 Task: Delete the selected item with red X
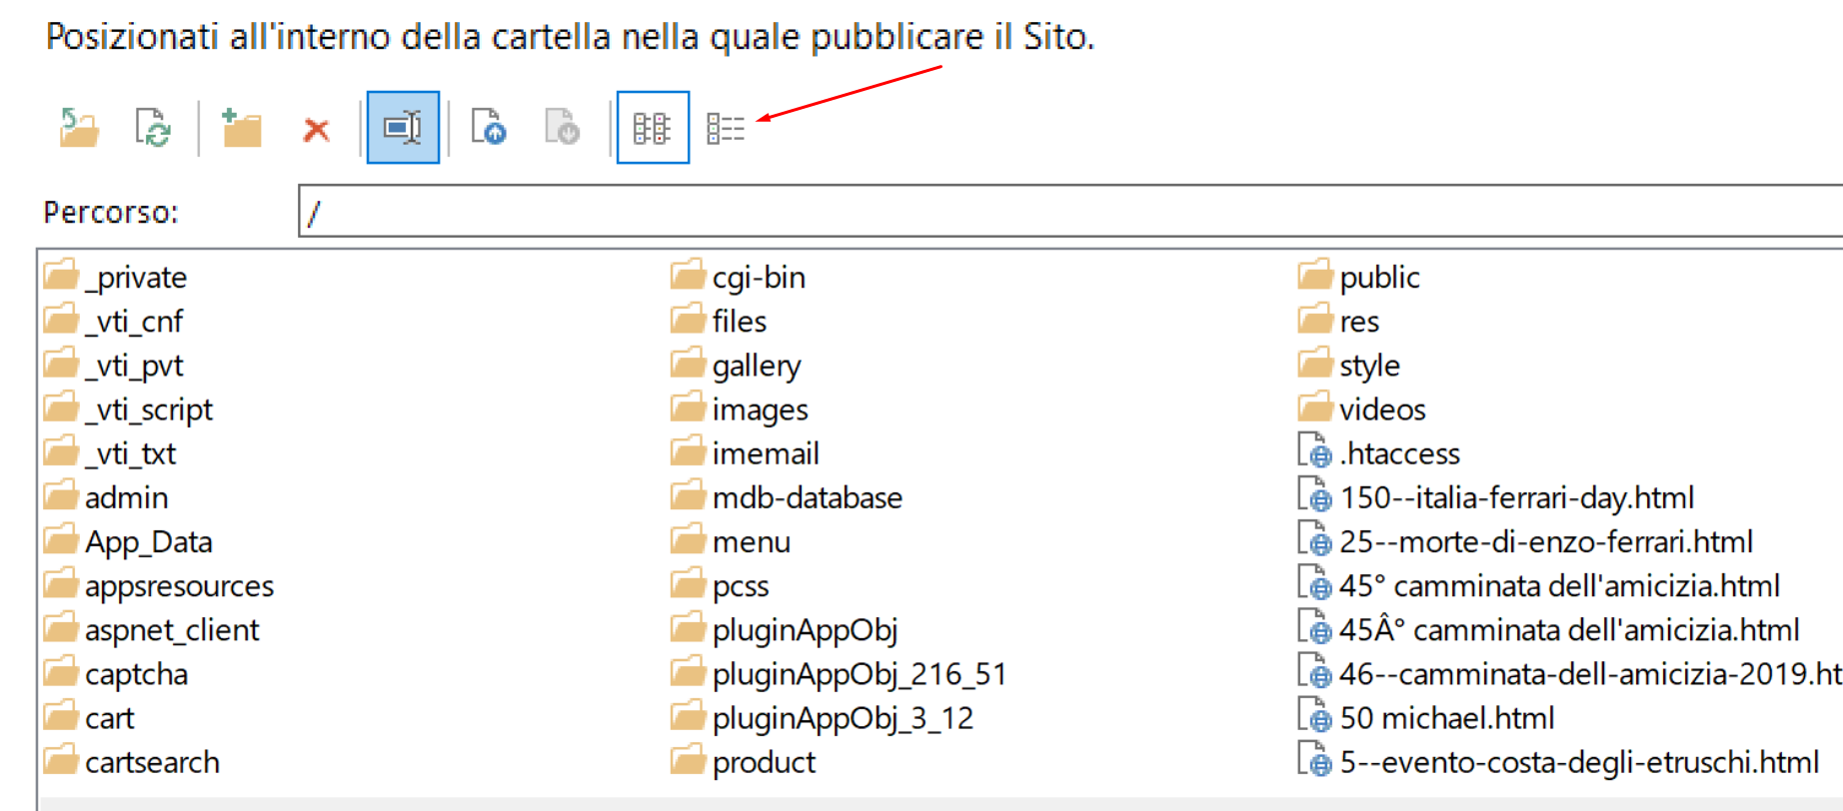coord(317,129)
